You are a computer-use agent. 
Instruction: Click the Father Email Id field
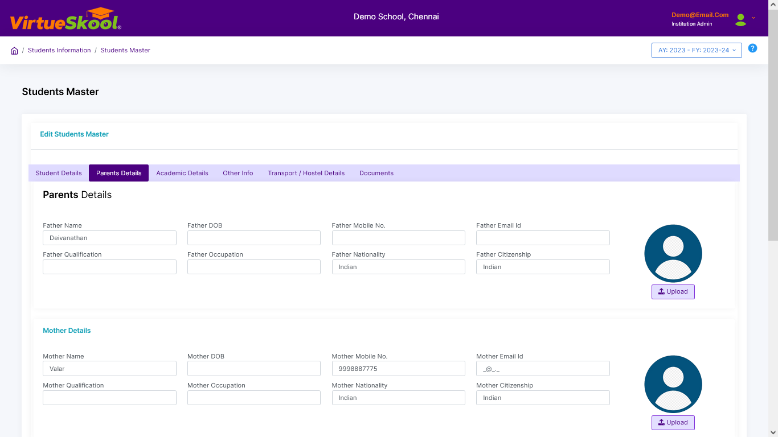[x=543, y=238]
